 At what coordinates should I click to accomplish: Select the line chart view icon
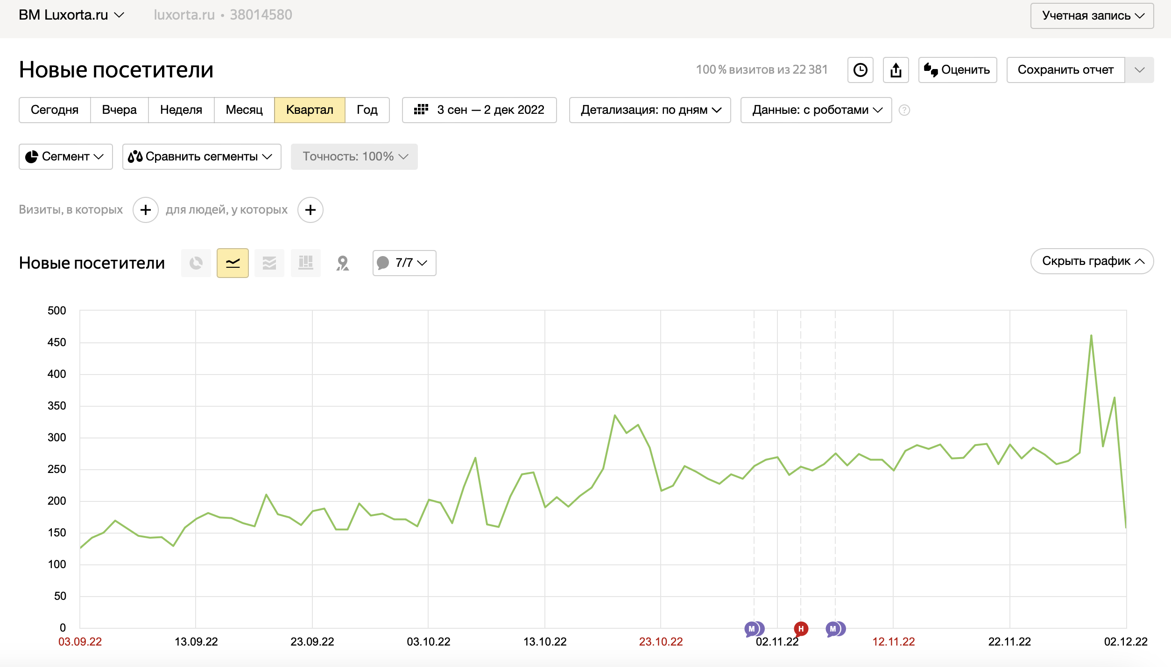pyautogui.click(x=233, y=263)
